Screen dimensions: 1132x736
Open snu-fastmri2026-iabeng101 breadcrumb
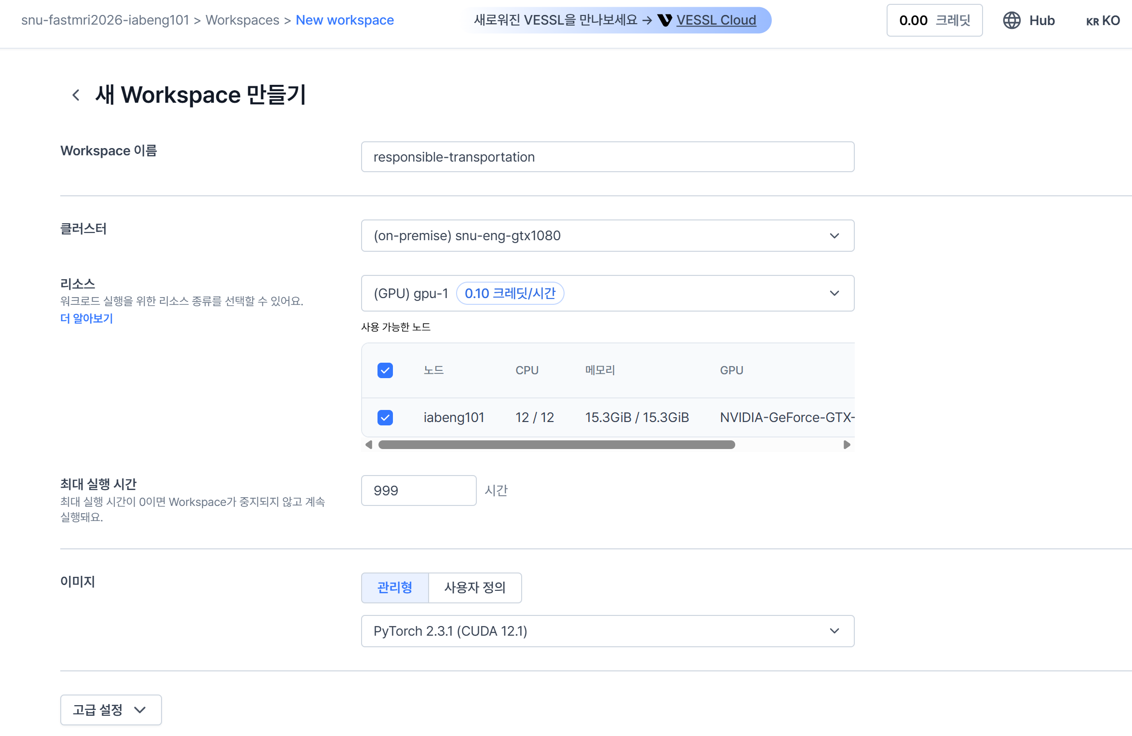(x=105, y=20)
